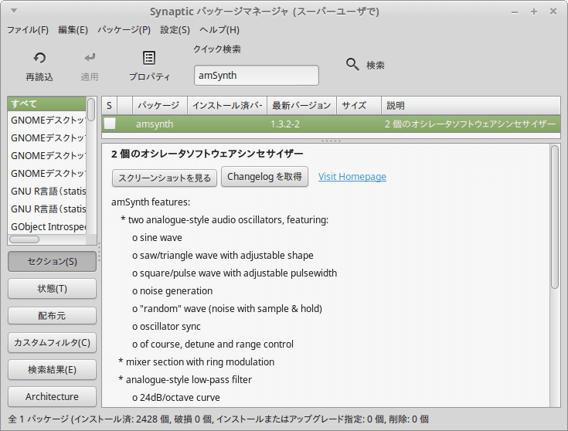The height and width of the screenshot is (431, 568).
Task: Open the ファイル(F) menu
Action: [28, 29]
